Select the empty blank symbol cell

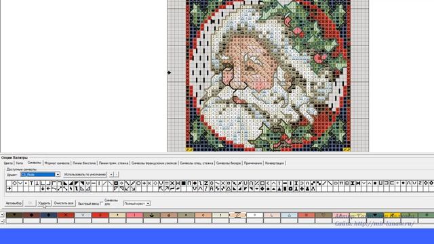9,183
